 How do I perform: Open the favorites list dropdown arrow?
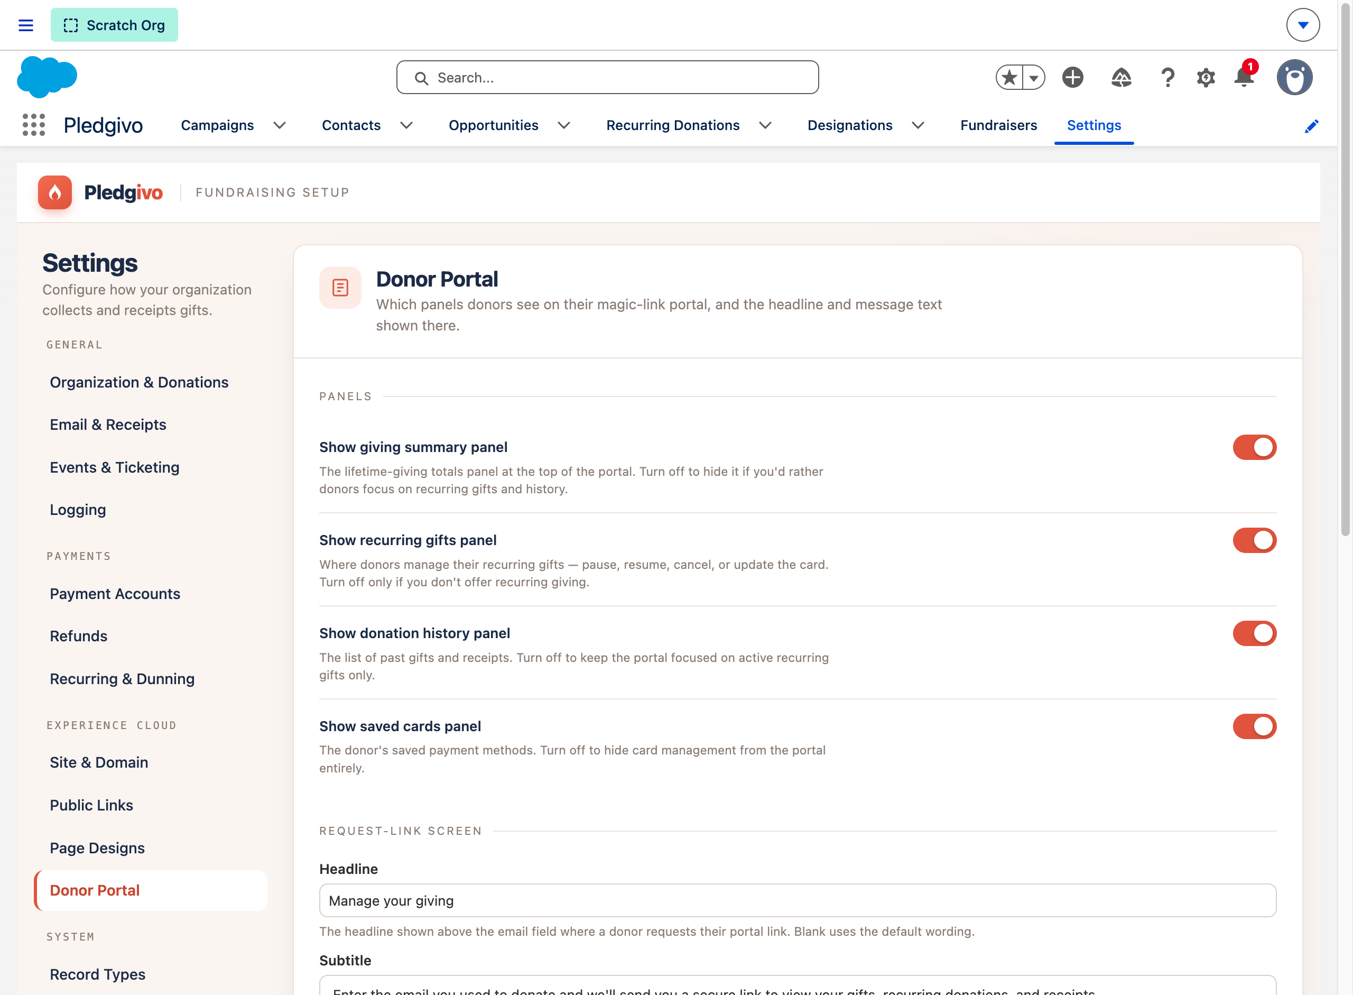(1033, 77)
